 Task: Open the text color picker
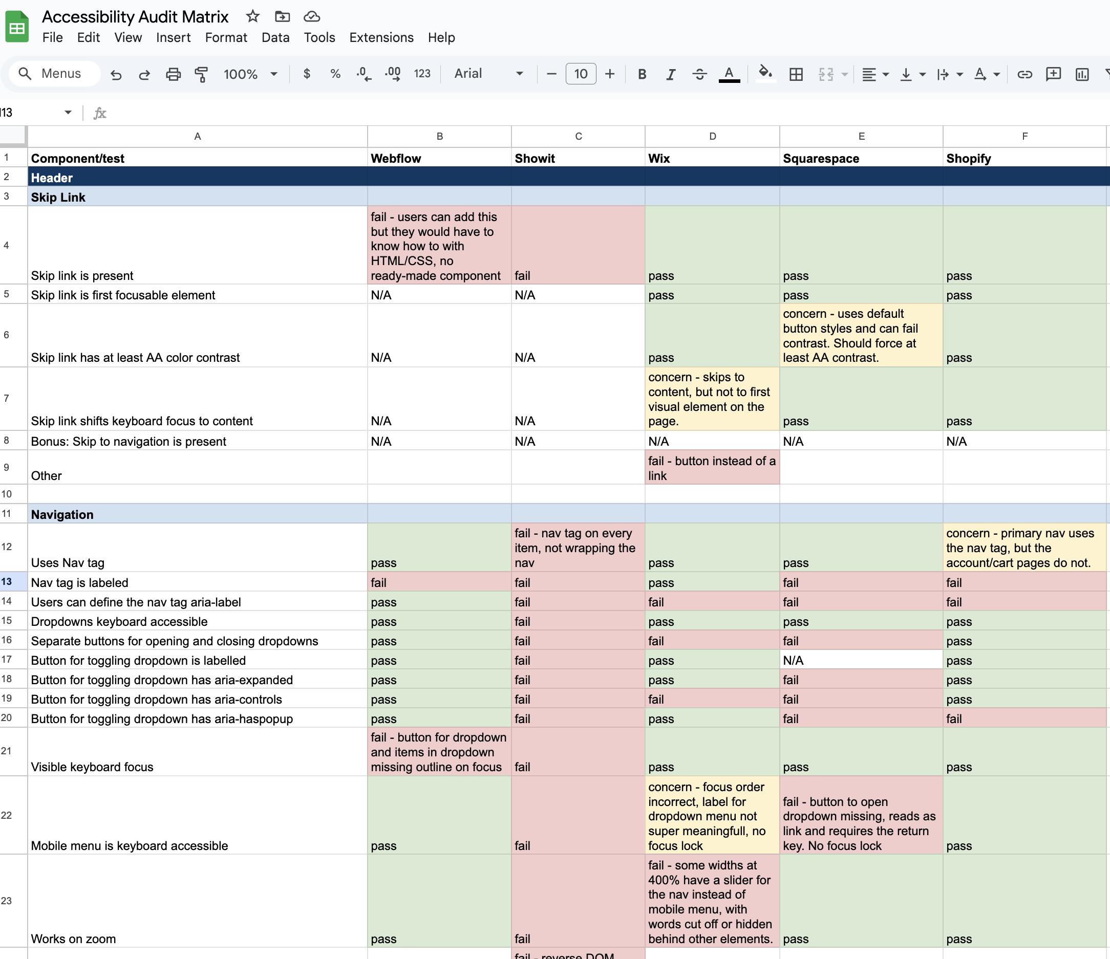pyautogui.click(x=729, y=74)
